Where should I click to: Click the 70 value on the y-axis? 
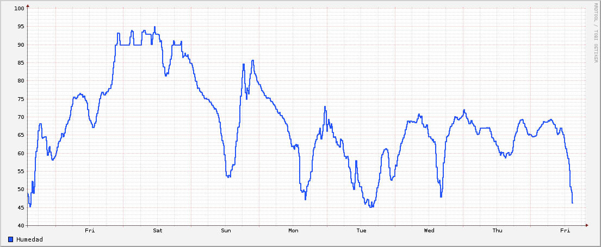pos(20,117)
